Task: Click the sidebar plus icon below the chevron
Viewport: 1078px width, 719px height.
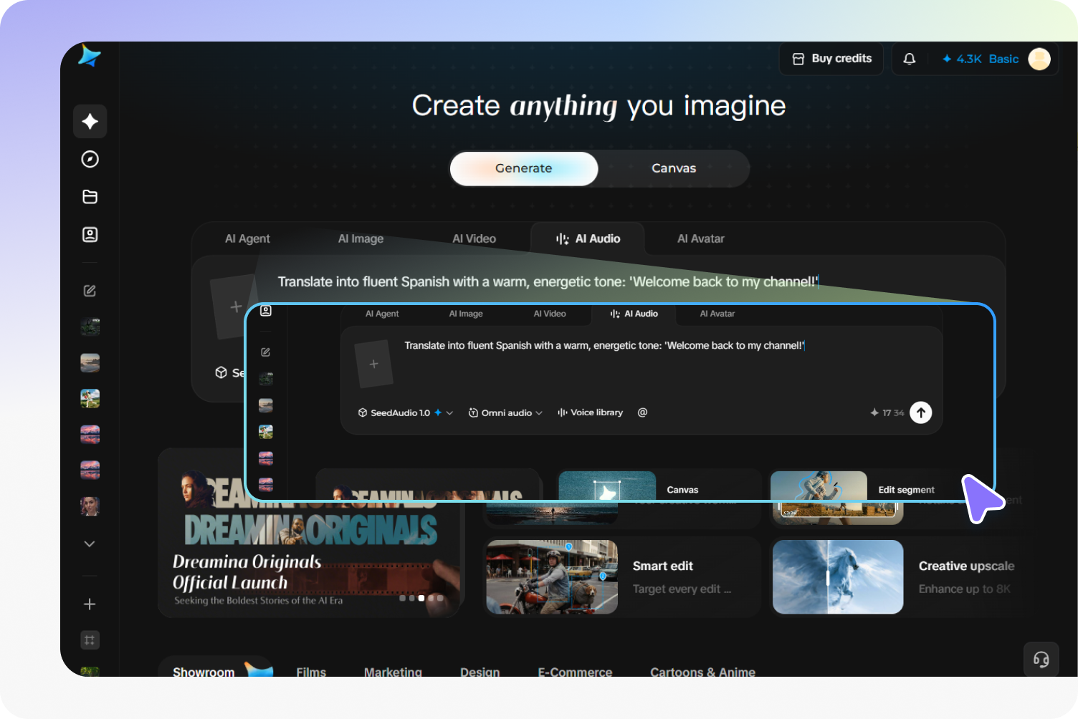Action: point(90,604)
